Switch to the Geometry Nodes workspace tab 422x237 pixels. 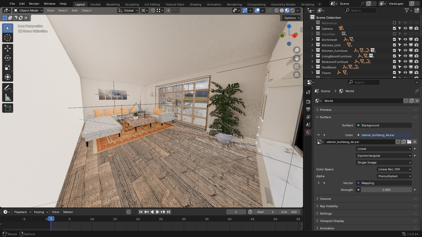283,4
